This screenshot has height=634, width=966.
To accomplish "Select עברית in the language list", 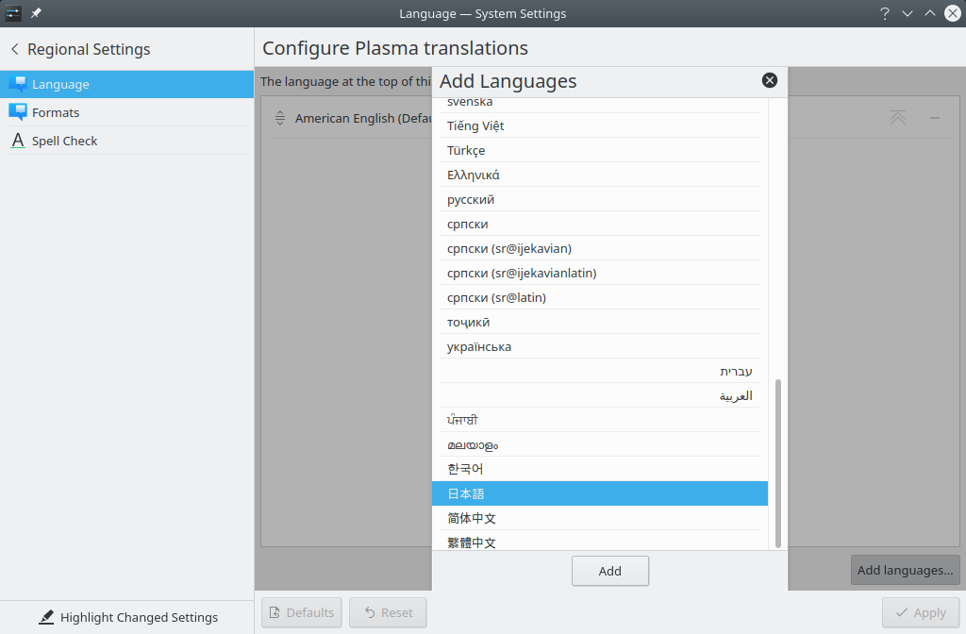I will pos(600,371).
